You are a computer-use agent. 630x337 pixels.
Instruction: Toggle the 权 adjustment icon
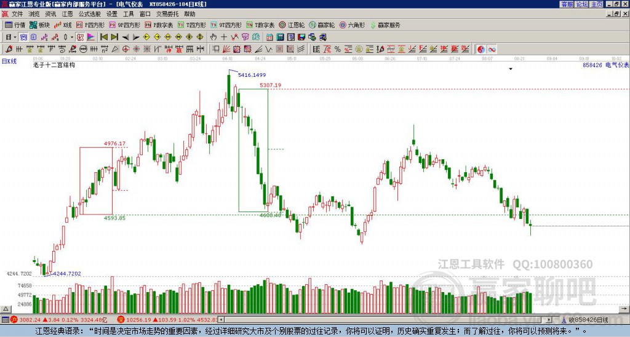coord(80,38)
